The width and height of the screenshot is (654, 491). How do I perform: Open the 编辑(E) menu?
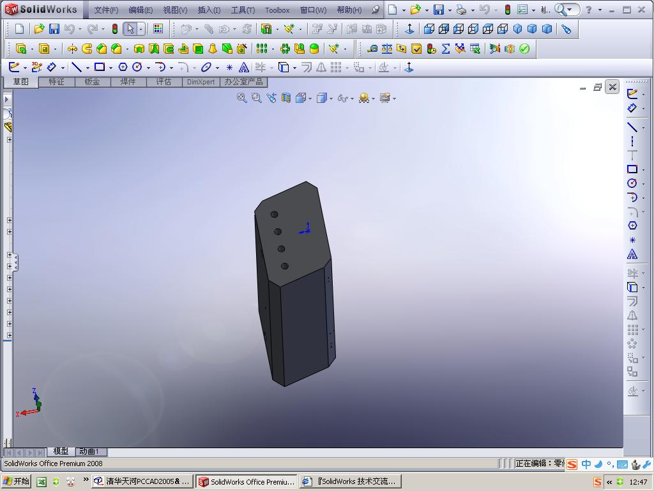pyautogui.click(x=141, y=10)
